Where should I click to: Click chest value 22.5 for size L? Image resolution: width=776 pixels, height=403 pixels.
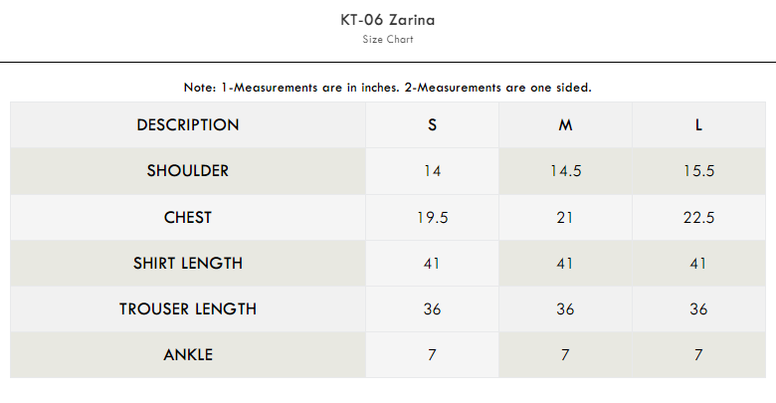click(x=698, y=218)
